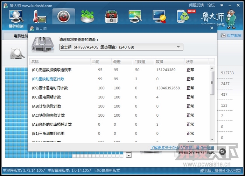245x176 pixels.
Task: Open the computer optimization monitor-with-wand icon
Action: pyautogui.click(x=135, y=16)
